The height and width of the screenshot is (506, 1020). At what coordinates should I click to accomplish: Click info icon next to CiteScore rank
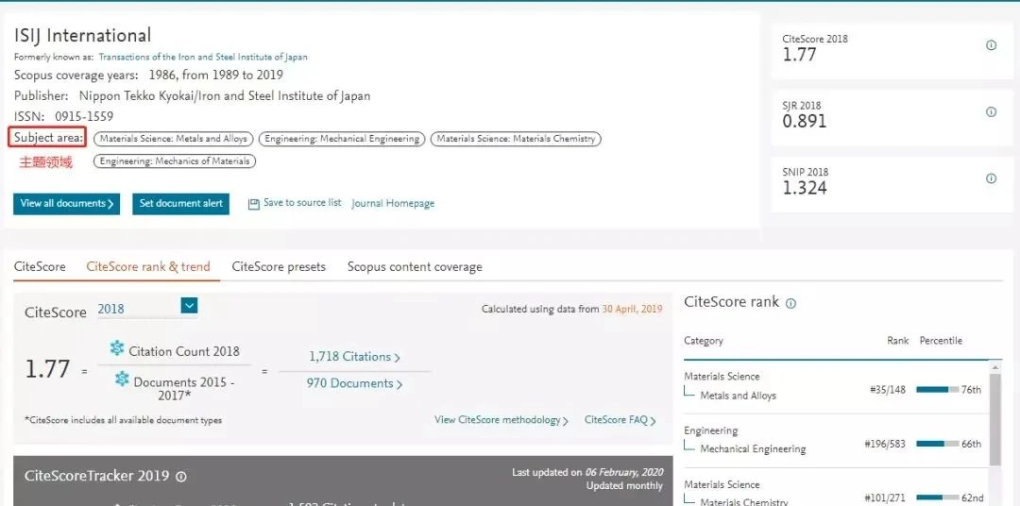pyautogui.click(x=791, y=304)
